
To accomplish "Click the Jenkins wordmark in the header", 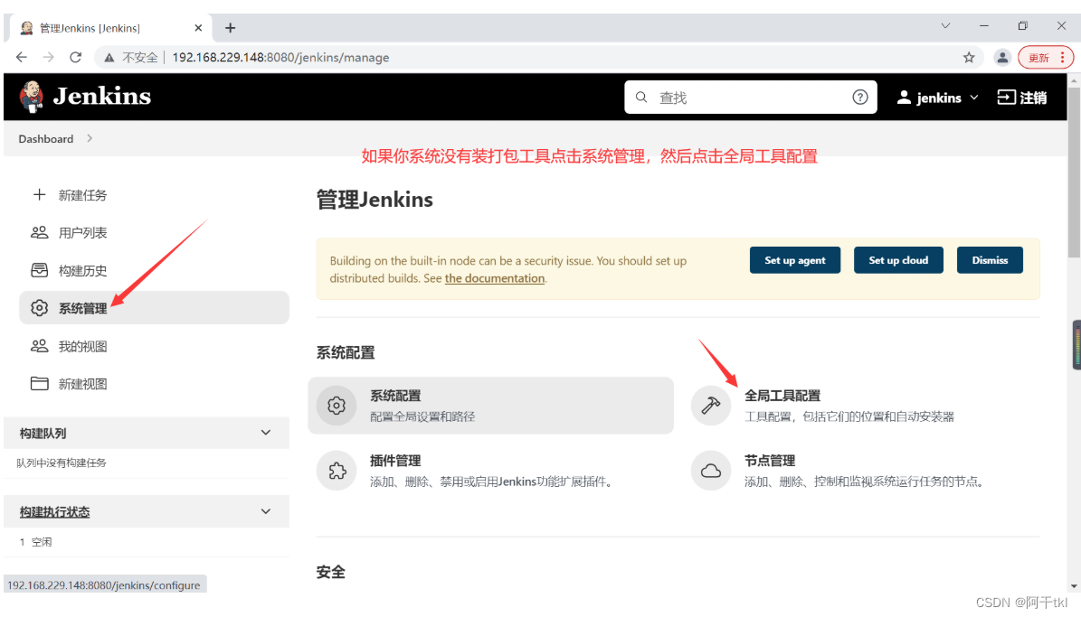I will click(102, 97).
